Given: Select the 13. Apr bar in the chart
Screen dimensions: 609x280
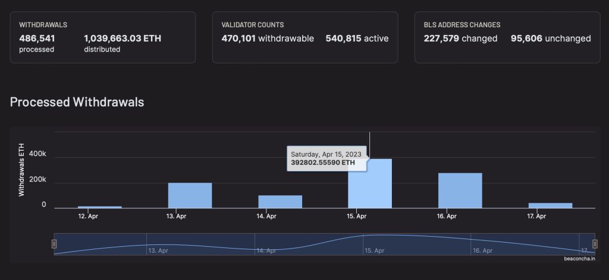Looking at the screenshot, I should [x=190, y=195].
